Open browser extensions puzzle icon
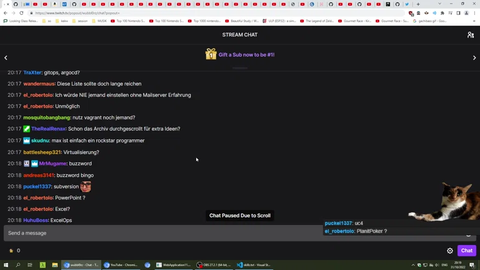 tap(442, 13)
